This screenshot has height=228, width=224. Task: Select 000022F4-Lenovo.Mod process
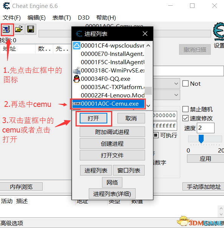(108, 96)
